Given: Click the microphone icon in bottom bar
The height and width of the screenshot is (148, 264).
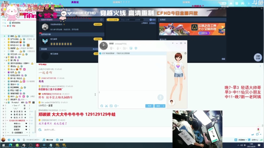Looking at the screenshot, I should [x=24, y=140].
